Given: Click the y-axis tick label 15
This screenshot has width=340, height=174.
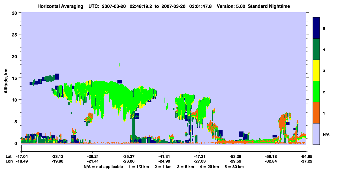Looking at the screenshot, I should (x=15, y=78).
